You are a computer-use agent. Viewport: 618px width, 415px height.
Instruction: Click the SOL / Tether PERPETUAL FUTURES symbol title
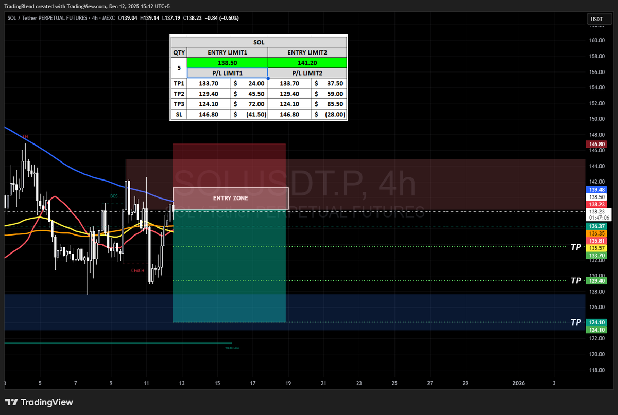[x=48, y=18]
